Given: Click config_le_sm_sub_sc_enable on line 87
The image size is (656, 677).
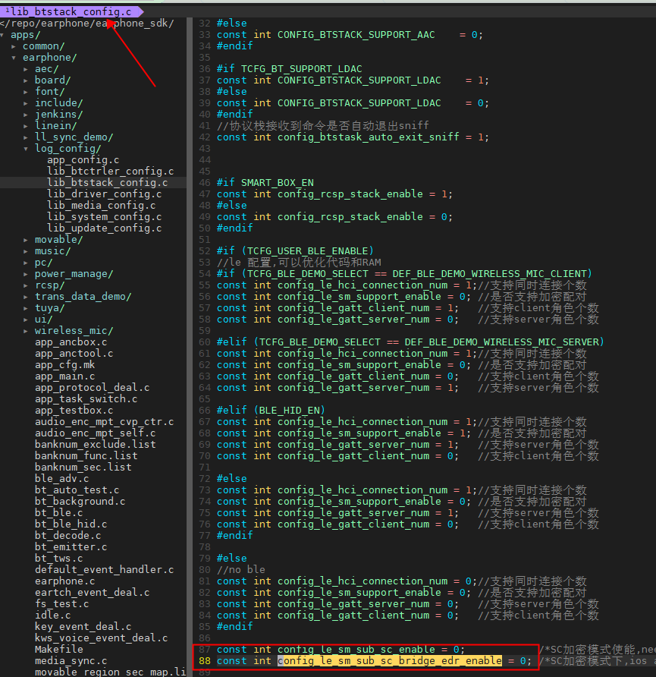Looking at the screenshot, I should [356, 650].
